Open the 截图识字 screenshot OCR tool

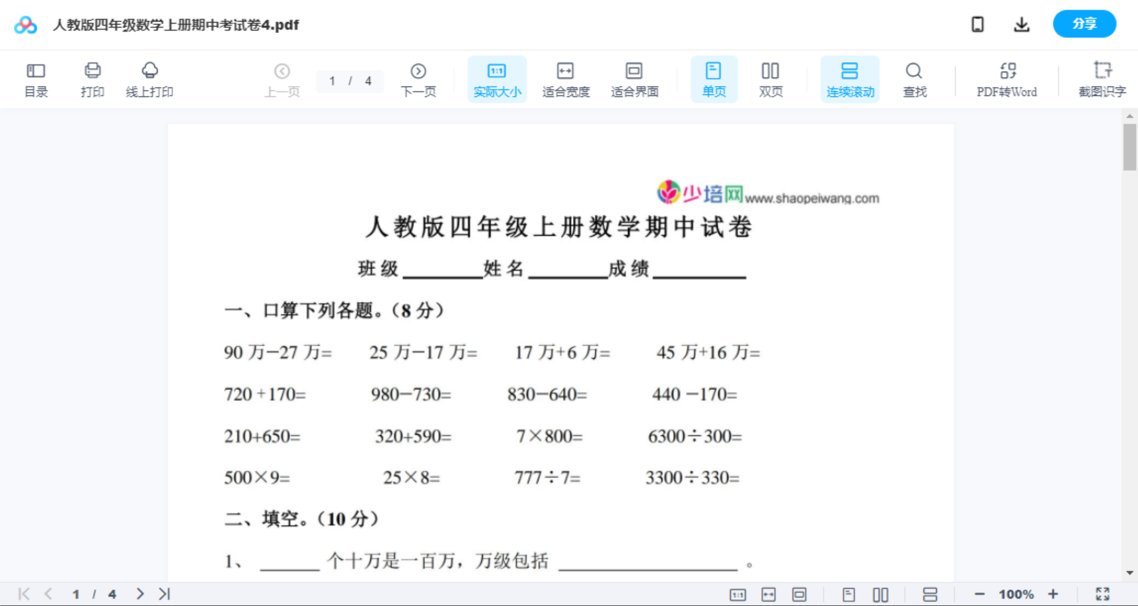(x=1102, y=79)
